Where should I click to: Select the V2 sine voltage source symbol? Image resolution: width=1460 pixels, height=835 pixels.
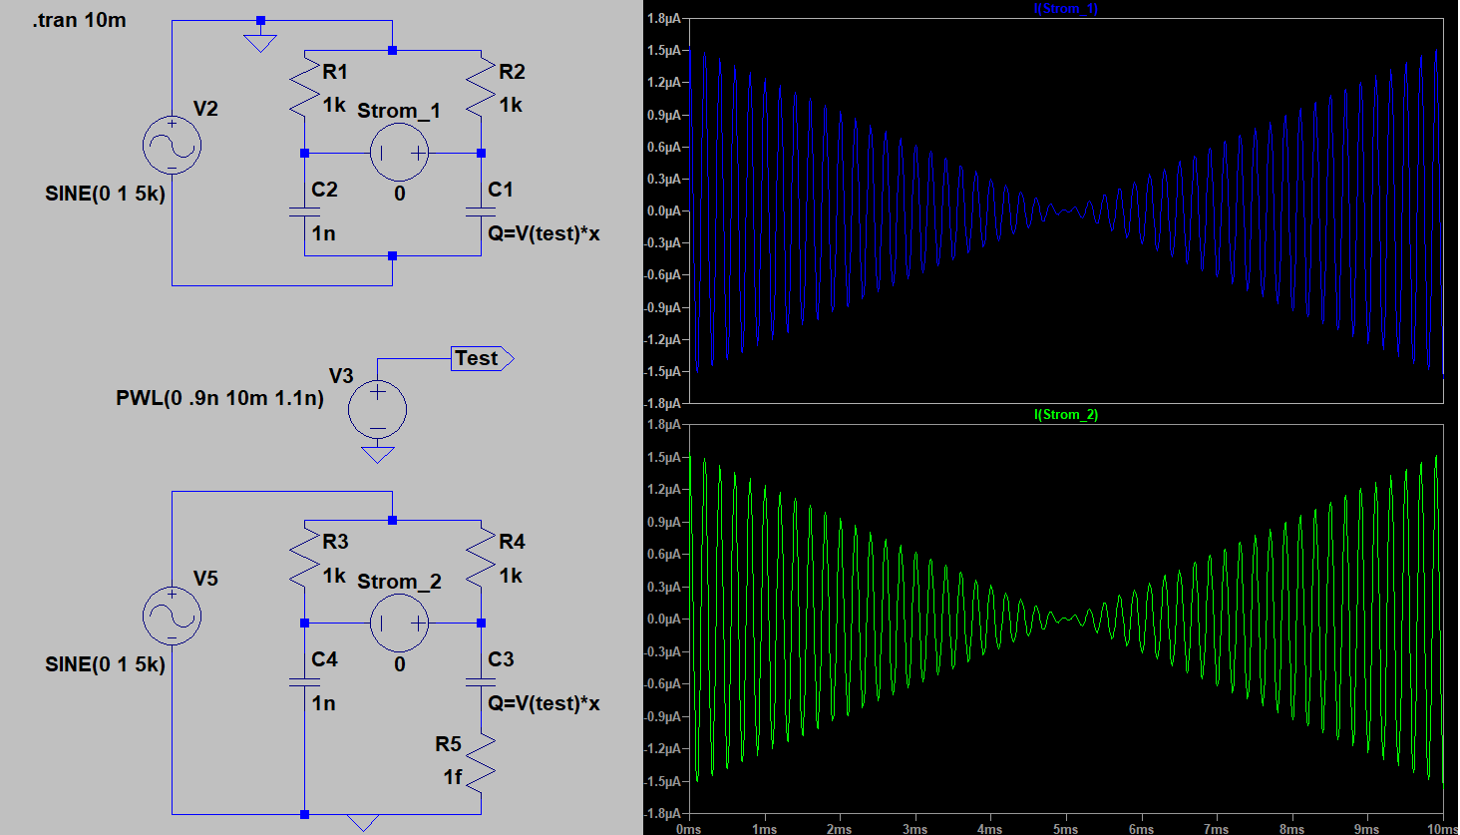tap(172, 145)
